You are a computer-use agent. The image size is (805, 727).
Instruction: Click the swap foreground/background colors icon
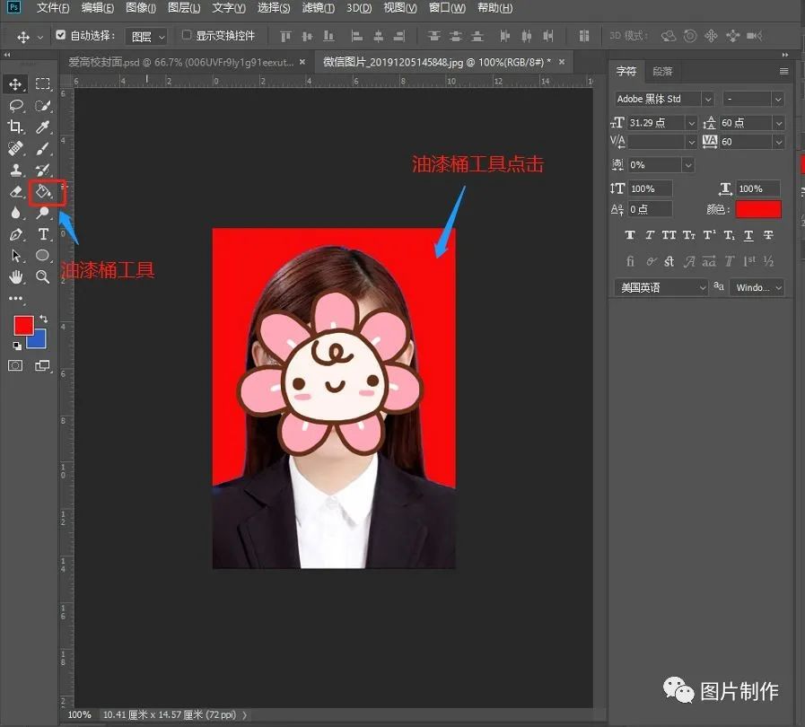coord(42,318)
